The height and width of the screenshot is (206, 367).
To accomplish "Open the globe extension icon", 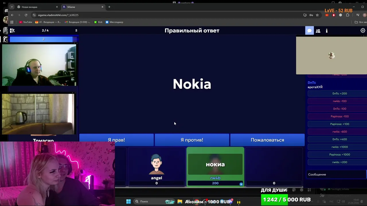I will tap(341, 15).
